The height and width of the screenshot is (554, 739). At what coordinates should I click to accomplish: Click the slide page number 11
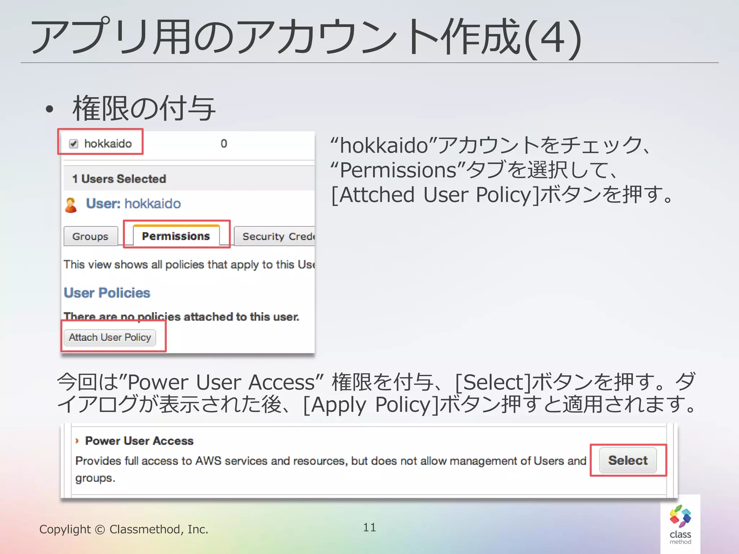[x=369, y=527]
